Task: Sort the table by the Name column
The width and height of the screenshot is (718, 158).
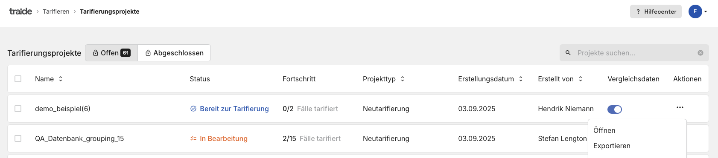Action: (61, 79)
